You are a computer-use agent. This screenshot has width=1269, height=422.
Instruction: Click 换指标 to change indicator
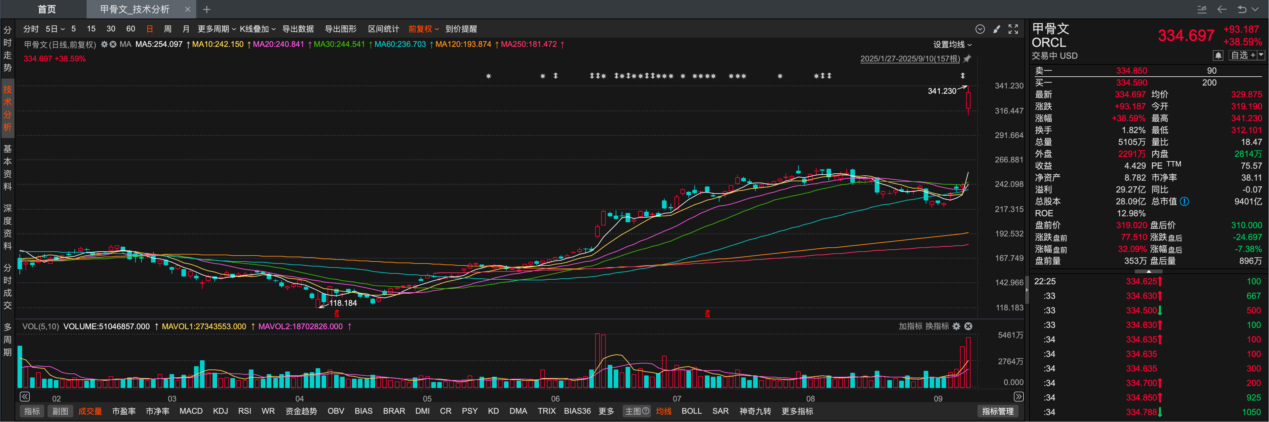(x=937, y=326)
